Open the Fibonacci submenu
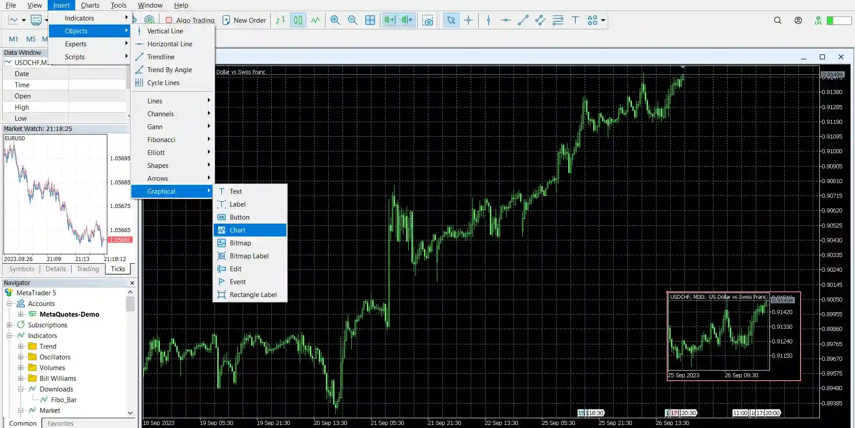Image resolution: width=855 pixels, height=428 pixels. click(173, 140)
